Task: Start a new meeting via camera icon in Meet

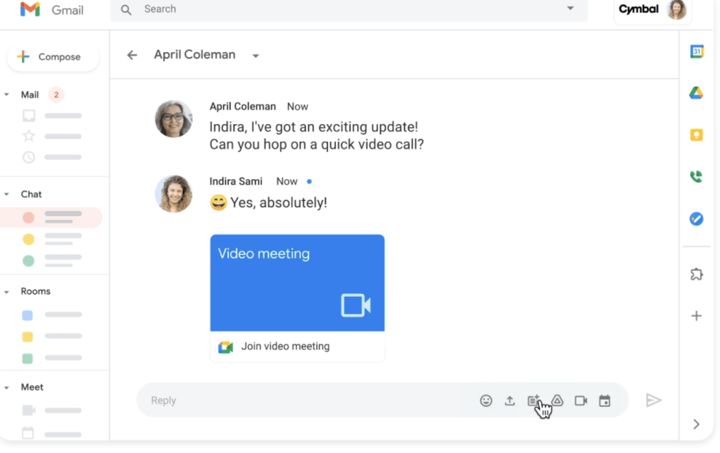Action: [x=29, y=410]
